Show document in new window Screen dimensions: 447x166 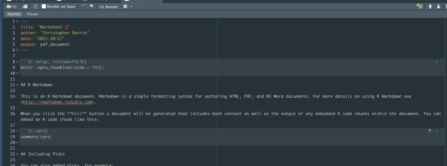click(25, 6)
